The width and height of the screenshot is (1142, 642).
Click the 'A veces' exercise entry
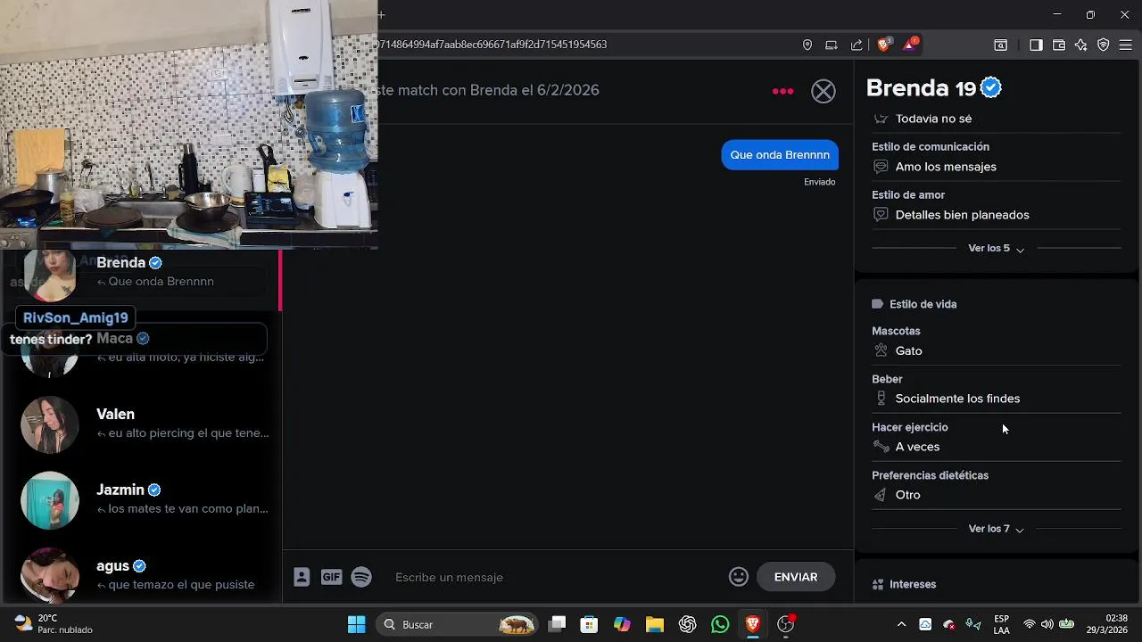[917, 447]
